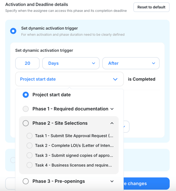Viewport: 176px width, 191px height.
Task: Click the chevron arrow in the Days dropdown
Action: (x=94, y=63)
